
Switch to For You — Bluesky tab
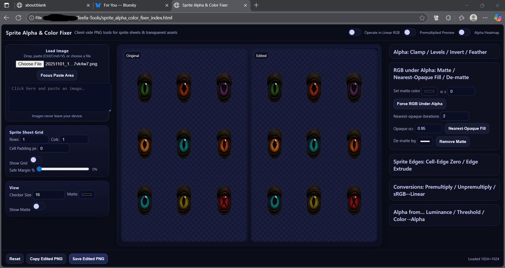pyautogui.click(x=132, y=6)
